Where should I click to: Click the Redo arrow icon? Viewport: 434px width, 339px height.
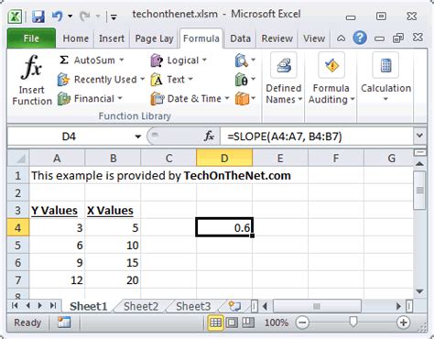[x=85, y=16]
